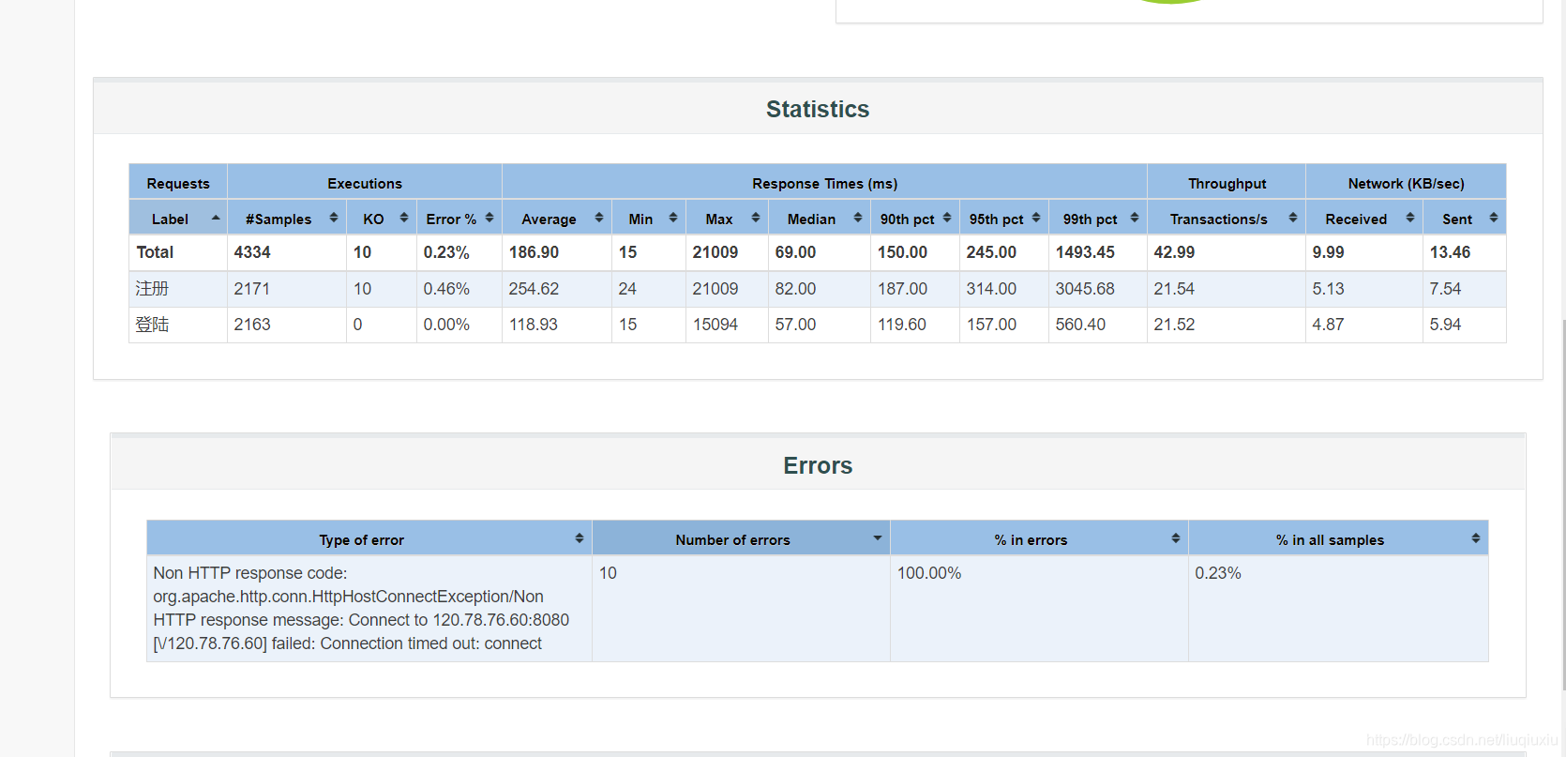This screenshot has height=757, width=1566.
Task: Collapse the Statistics panel title
Action: tap(818, 109)
